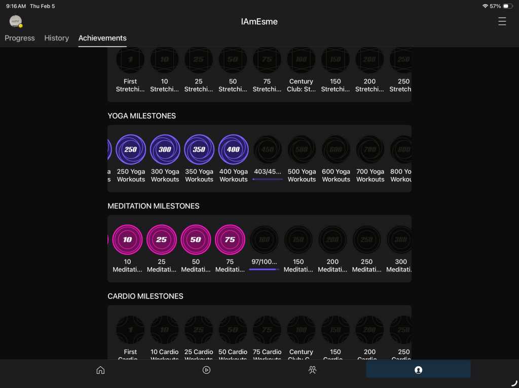Tap the 300 Yoga Workouts badge
519x388 pixels.
(x=165, y=150)
